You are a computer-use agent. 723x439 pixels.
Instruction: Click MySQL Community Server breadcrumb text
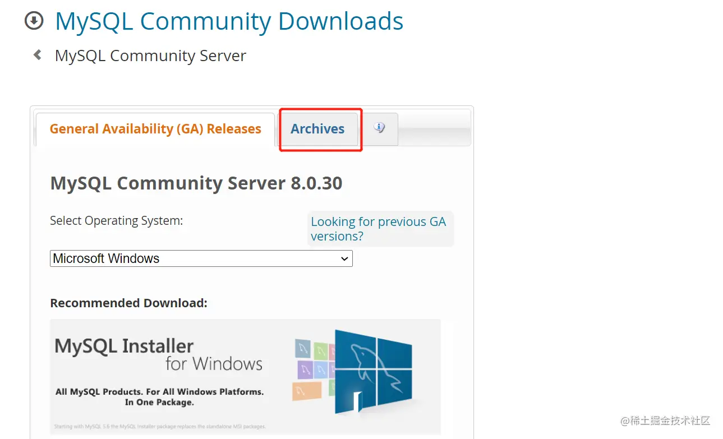150,56
